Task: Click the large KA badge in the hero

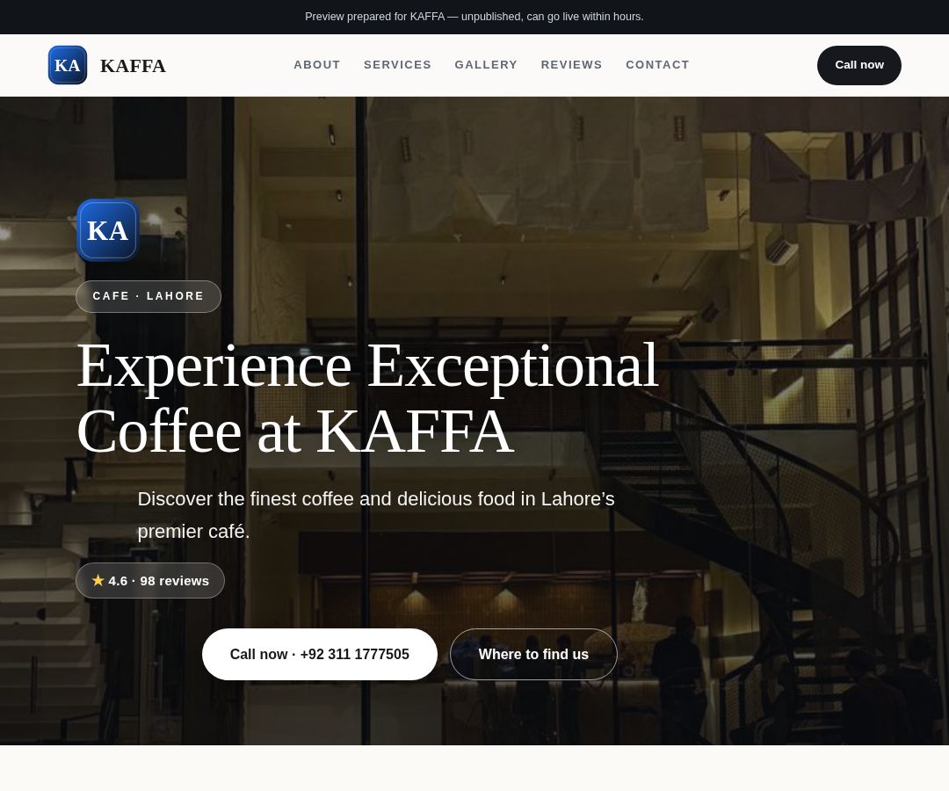Action: point(108,230)
